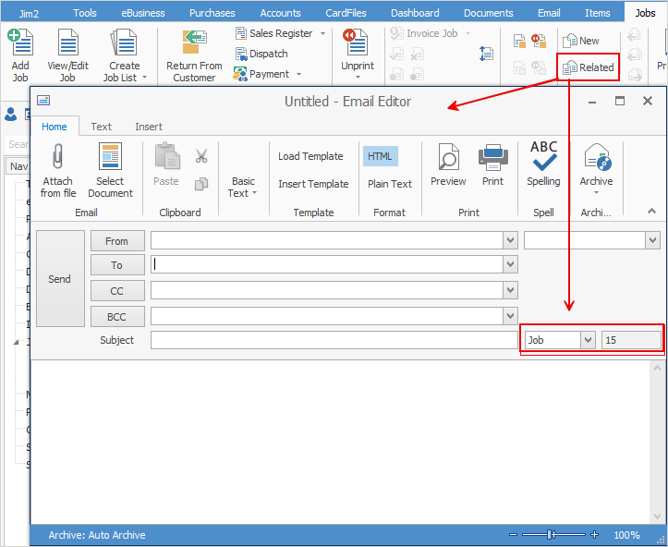The image size is (668, 547).
Task: Click the Dispatch button
Action: pyautogui.click(x=262, y=54)
